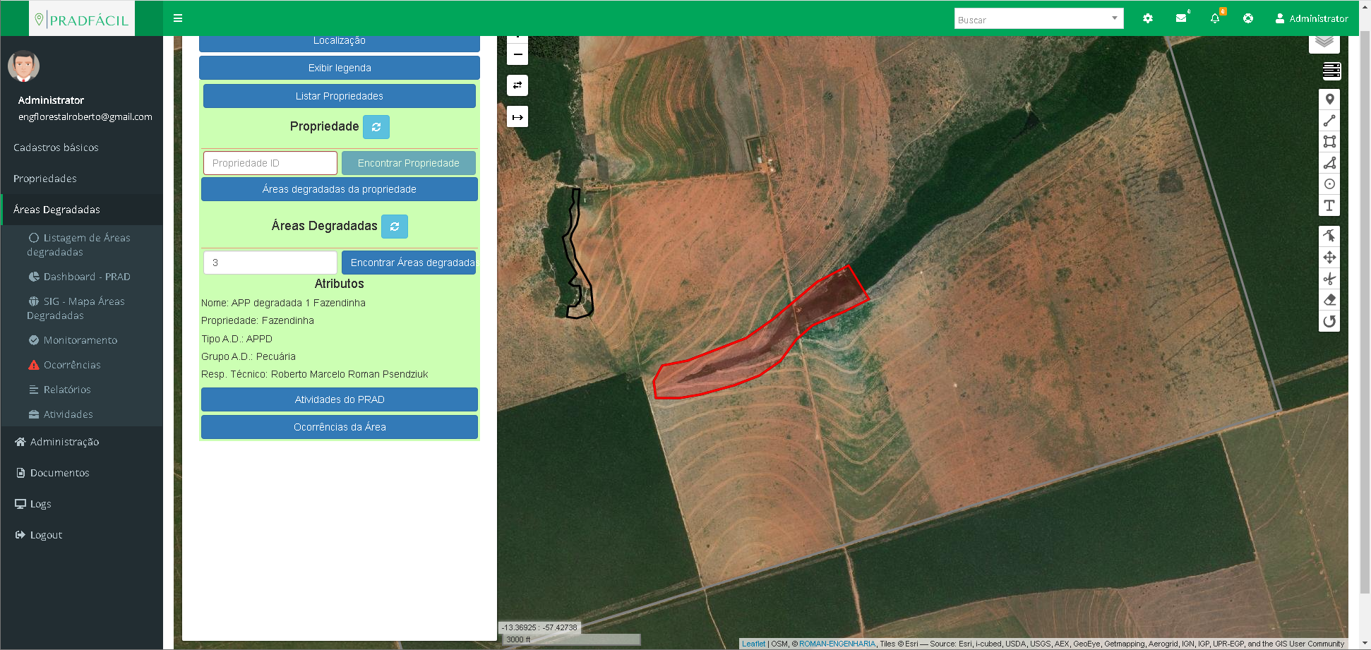Select the eraser remove-layers tool
This screenshot has width=1371, height=650.
(1329, 300)
